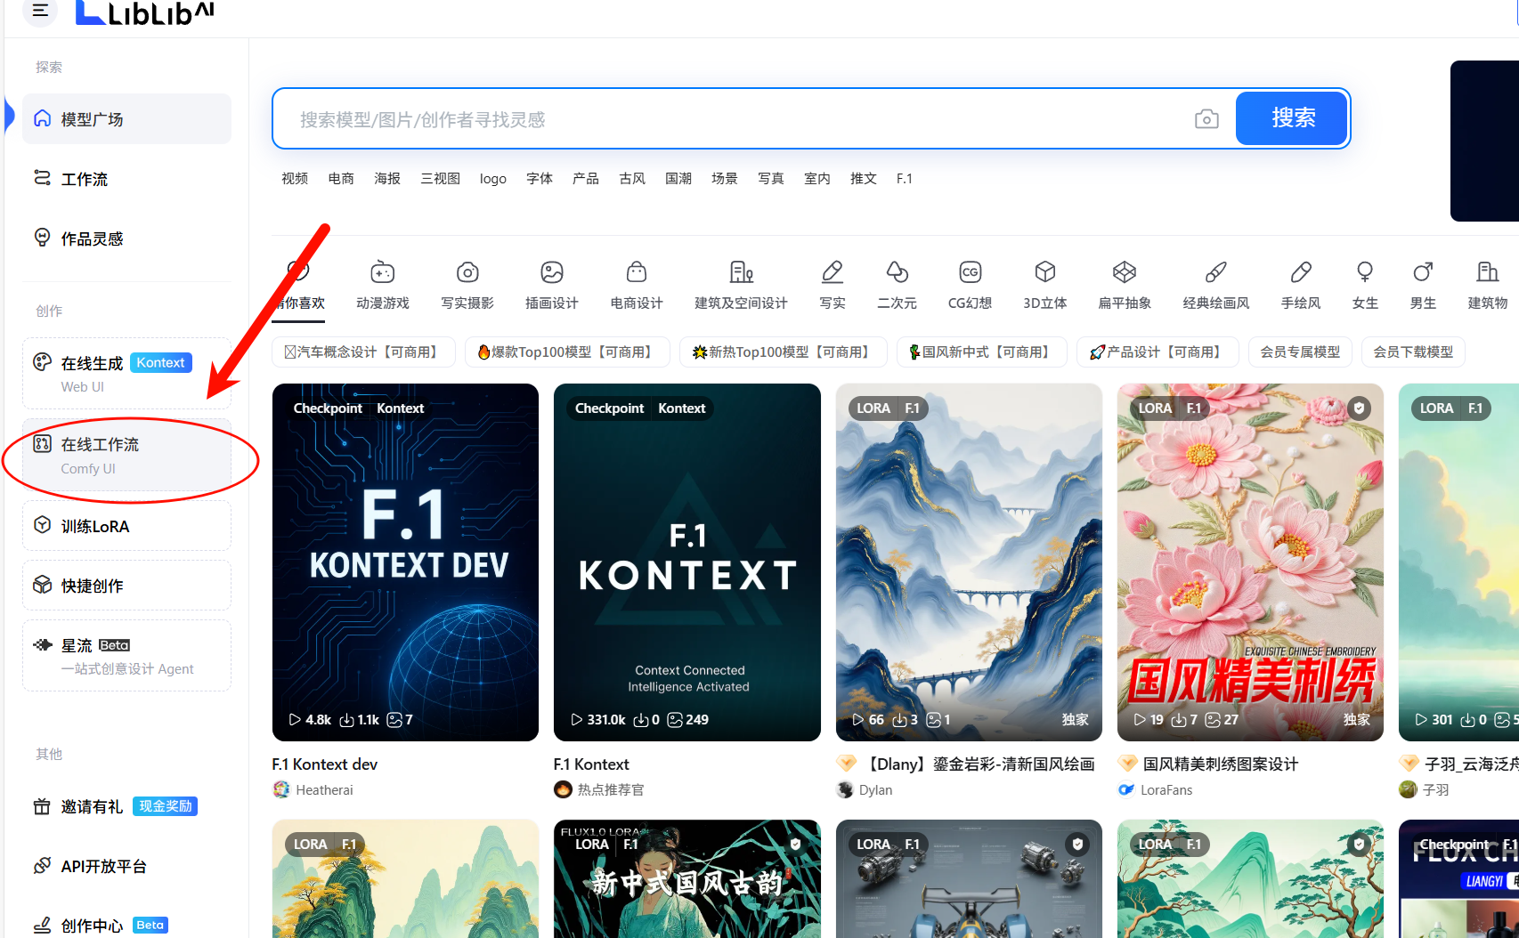The image size is (1519, 938).
Task: Select the 动漫游戏 category icon
Action: coord(382,271)
